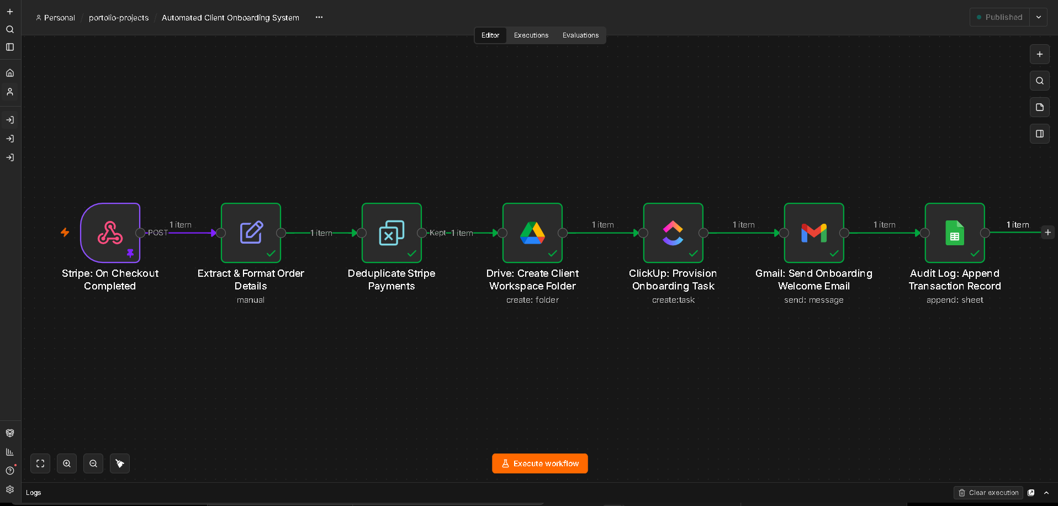
Task: Open the third sign-in arrow icon in the left sidebar
Action: [x=10, y=157]
